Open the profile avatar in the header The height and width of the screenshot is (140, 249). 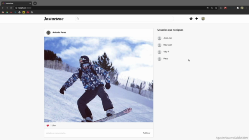[203, 19]
